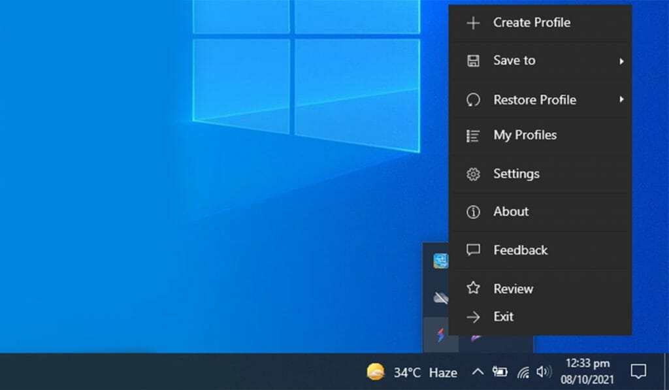Click the OneDrive cloud tray icon
Screen dimensions: 669x390
(x=440, y=299)
